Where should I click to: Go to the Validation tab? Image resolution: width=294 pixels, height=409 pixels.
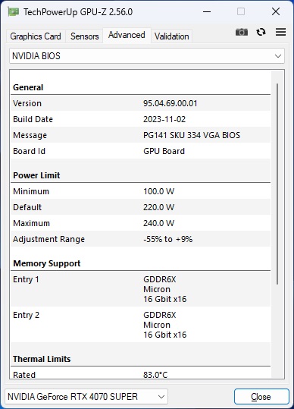(x=171, y=36)
